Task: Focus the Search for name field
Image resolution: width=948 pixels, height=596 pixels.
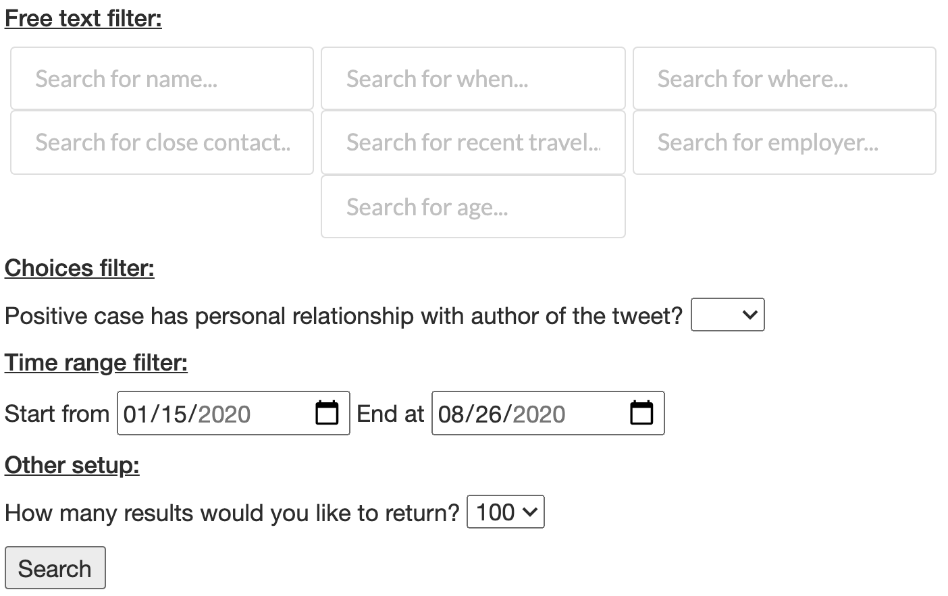Action: tap(162, 78)
